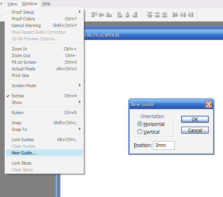223x197 pixels.
Task: Click the Align Horizontal Centers icon
Action: (128, 14)
